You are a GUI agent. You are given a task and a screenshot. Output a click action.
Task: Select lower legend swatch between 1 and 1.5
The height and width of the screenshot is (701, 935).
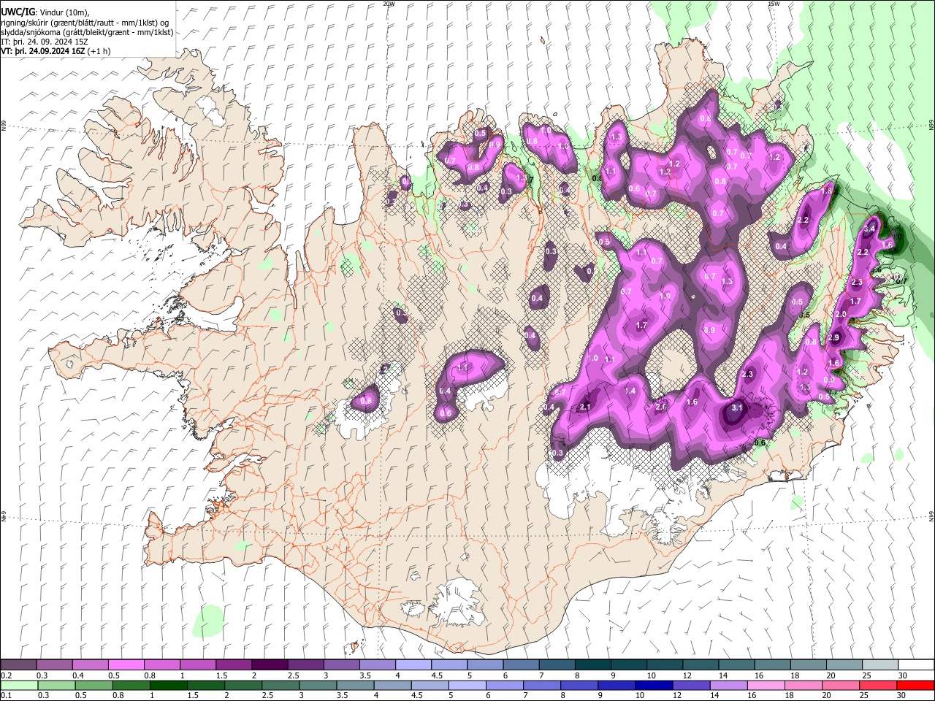pos(169,686)
